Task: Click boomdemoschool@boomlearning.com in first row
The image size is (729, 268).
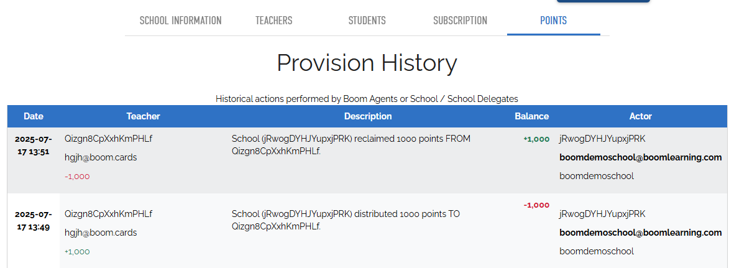Action: [641, 158]
